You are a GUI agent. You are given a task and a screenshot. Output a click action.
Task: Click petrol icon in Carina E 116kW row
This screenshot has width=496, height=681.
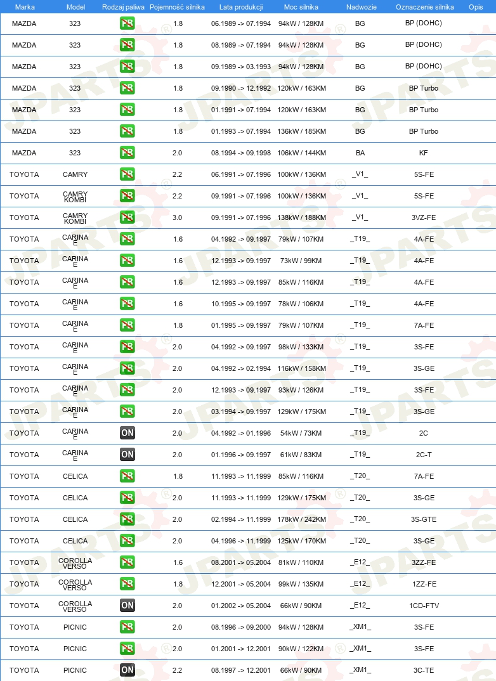(127, 368)
